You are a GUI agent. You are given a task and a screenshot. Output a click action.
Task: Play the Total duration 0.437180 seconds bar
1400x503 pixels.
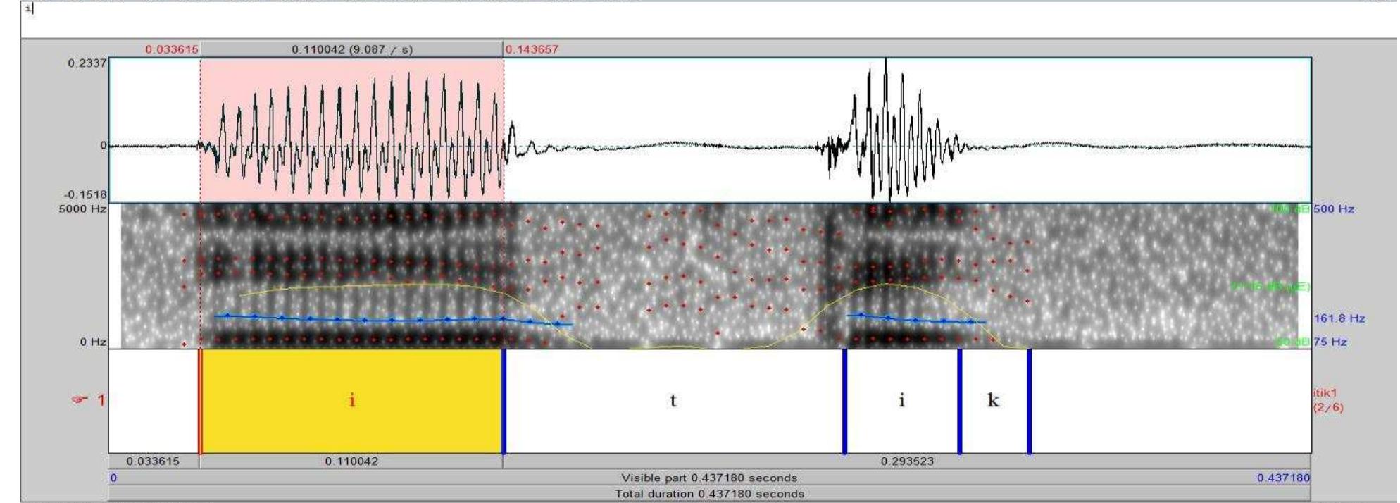click(x=708, y=494)
